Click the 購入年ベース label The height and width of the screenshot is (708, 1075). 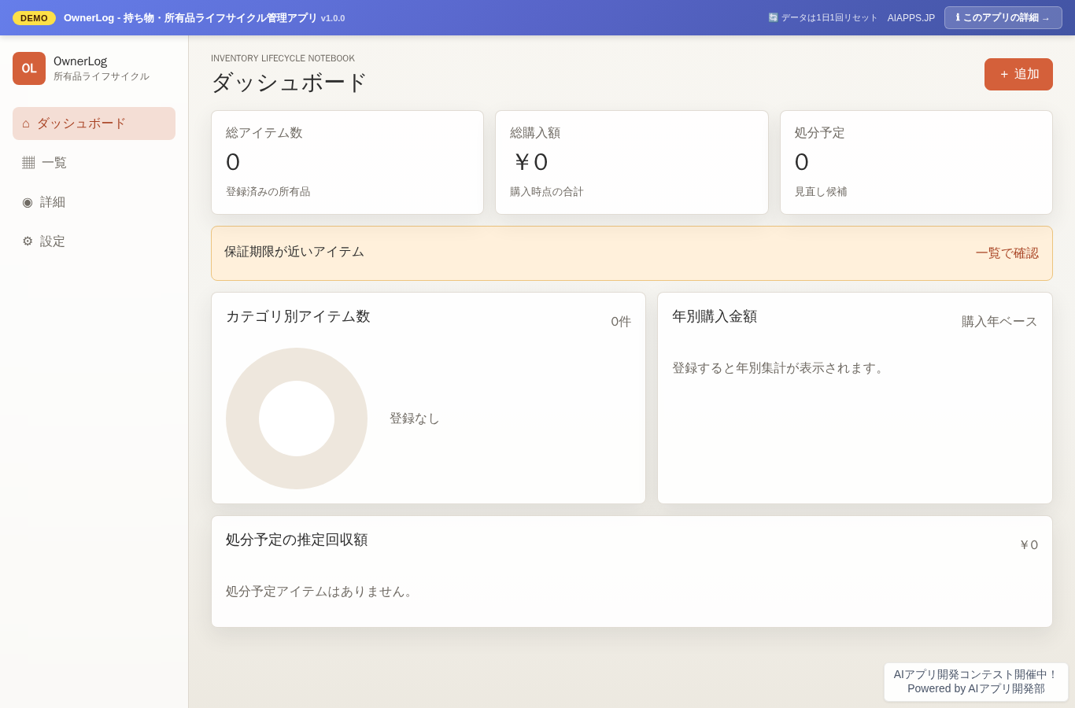999,322
